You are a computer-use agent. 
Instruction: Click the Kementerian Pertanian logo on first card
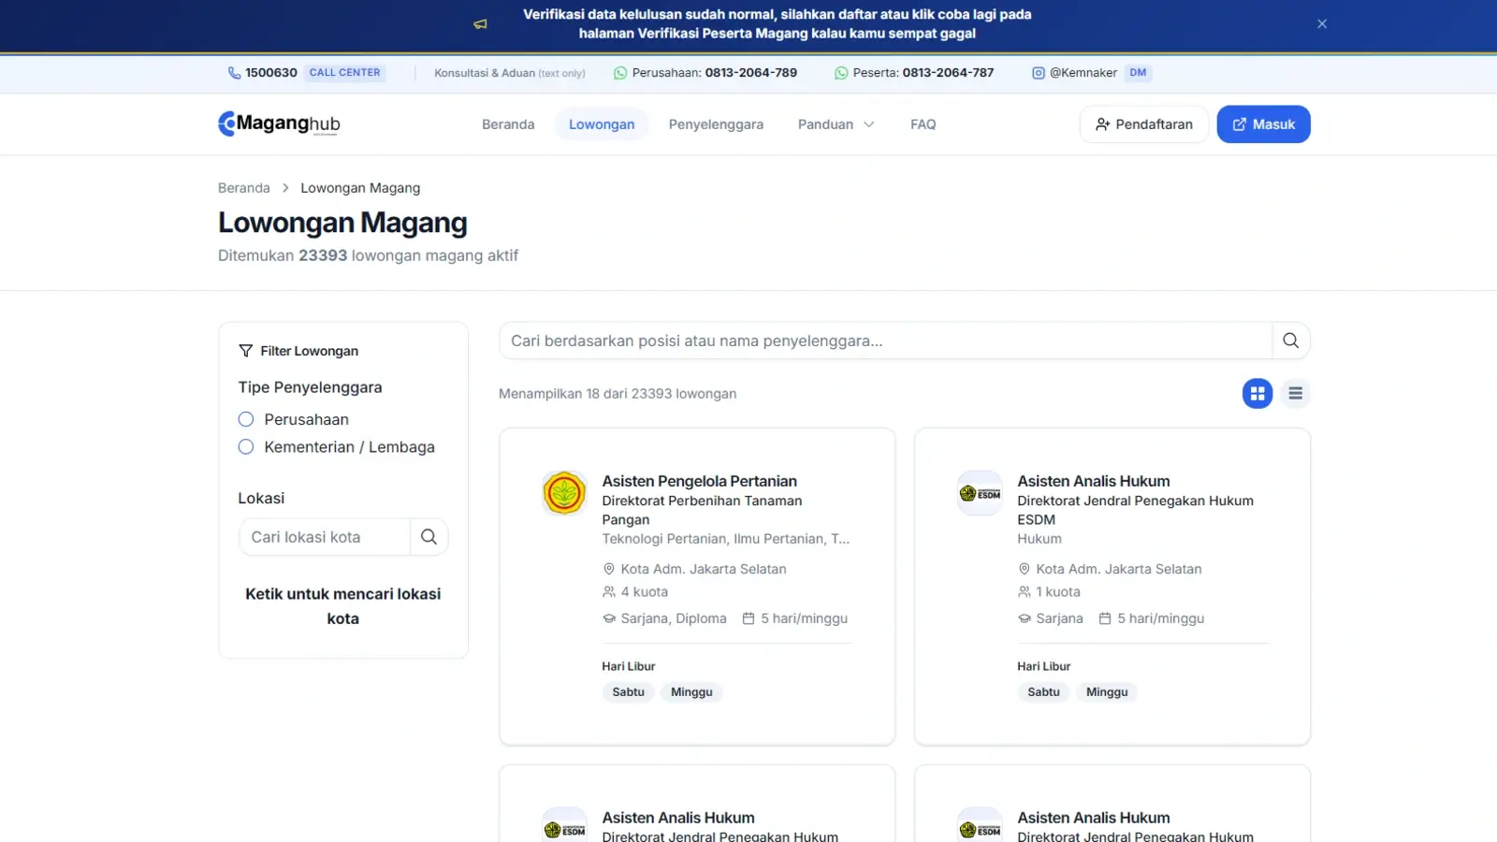(x=564, y=493)
